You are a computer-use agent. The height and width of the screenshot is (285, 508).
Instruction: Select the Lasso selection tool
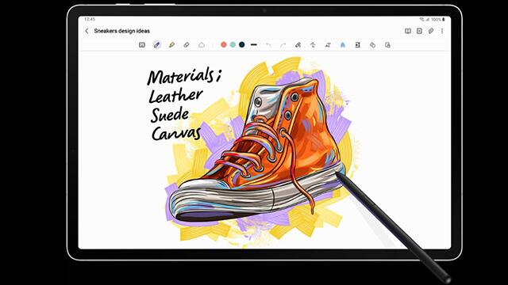pyautogui.click(x=202, y=45)
